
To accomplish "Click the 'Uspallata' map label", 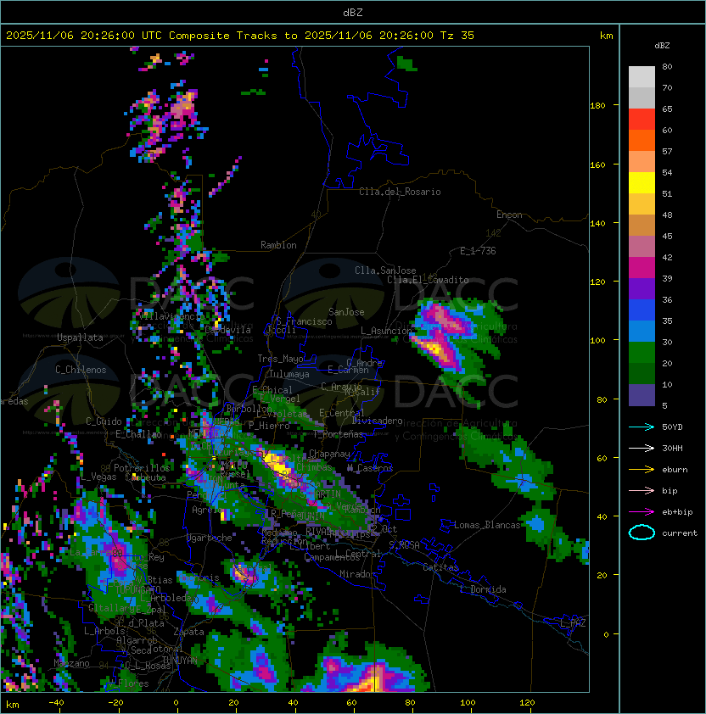I will 80,337.
